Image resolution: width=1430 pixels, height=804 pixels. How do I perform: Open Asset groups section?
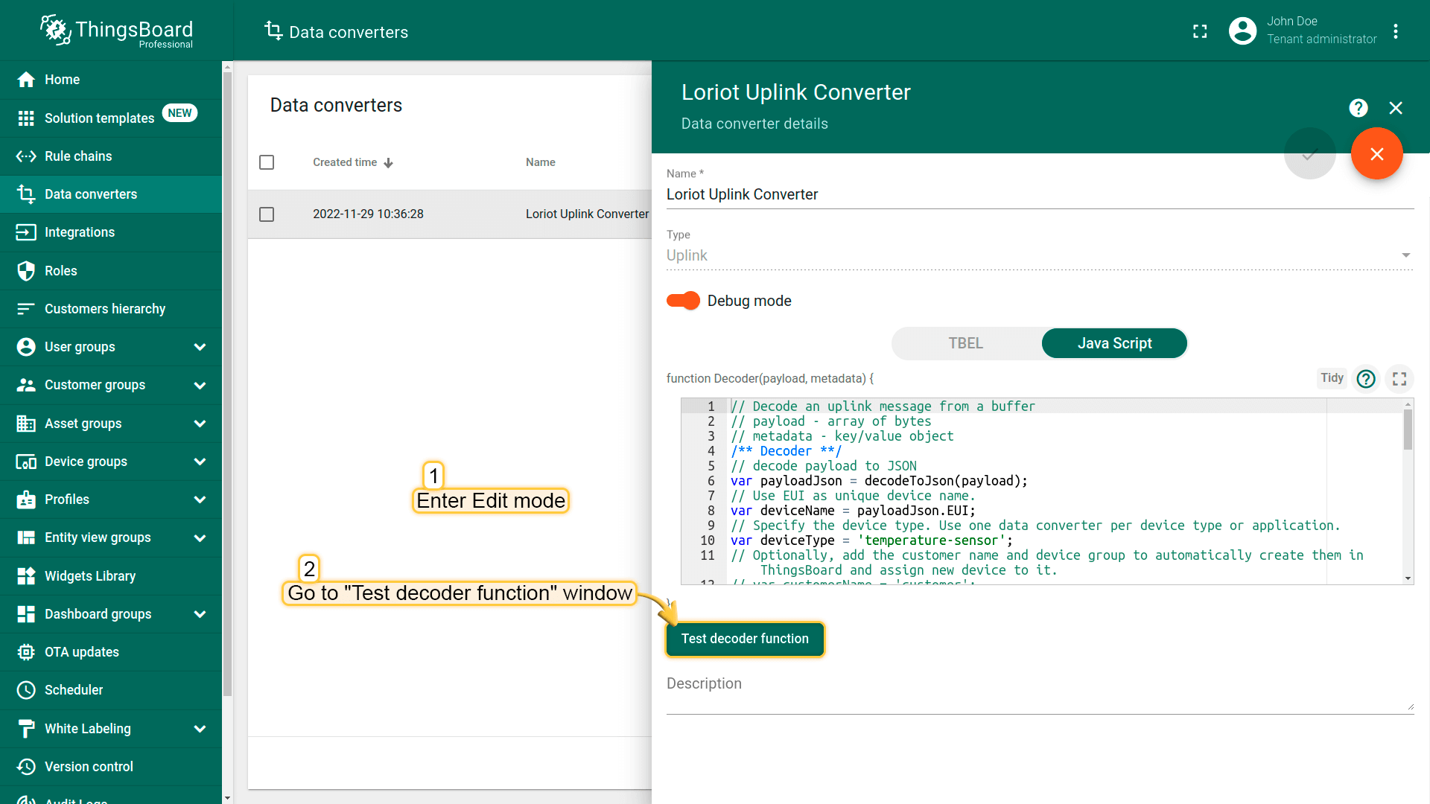83,424
